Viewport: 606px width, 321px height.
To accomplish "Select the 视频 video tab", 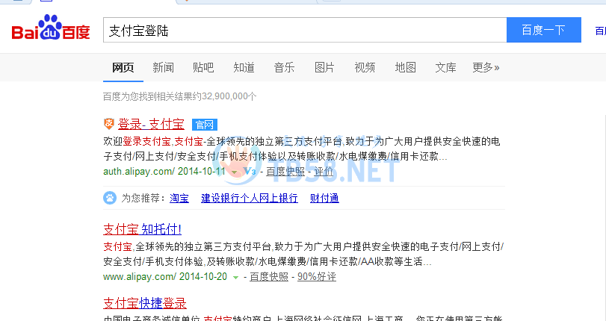I will pos(365,68).
